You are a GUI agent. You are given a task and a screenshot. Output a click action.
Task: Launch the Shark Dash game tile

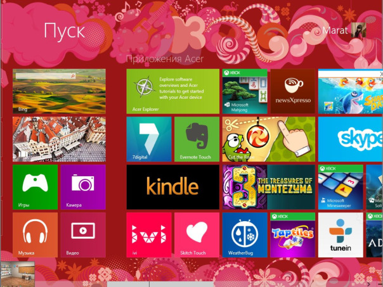[x=351, y=91]
